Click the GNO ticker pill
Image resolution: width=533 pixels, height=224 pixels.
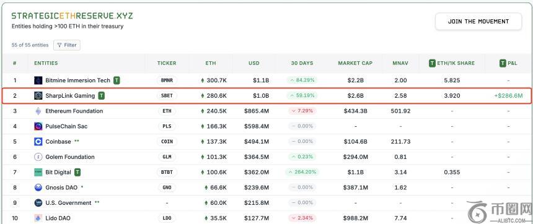coord(167,187)
